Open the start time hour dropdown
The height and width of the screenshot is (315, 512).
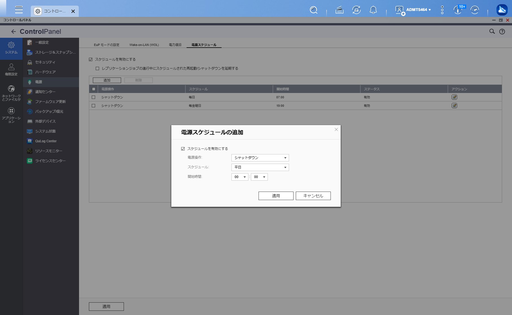(240, 177)
